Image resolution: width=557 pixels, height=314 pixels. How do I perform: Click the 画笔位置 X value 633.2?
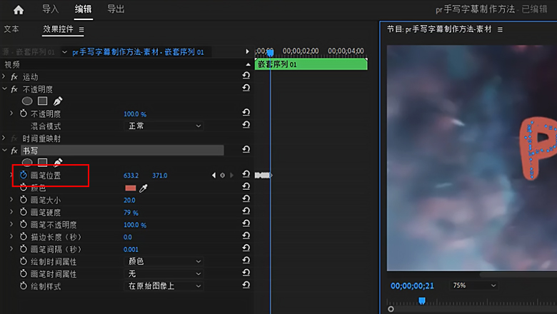(x=131, y=176)
